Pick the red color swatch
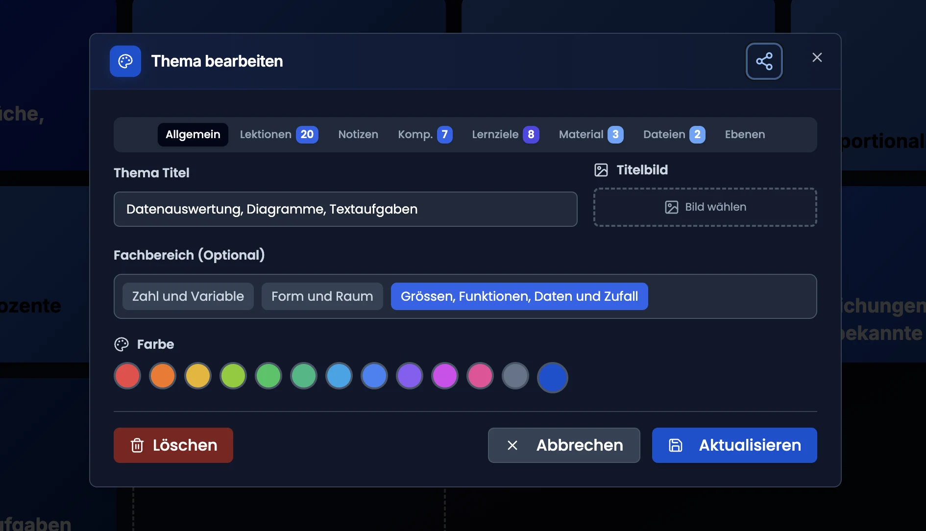Image resolution: width=926 pixels, height=531 pixels. coord(127,376)
